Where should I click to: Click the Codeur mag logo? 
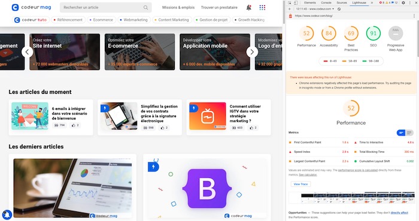pyautogui.click(x=32, y=7)
